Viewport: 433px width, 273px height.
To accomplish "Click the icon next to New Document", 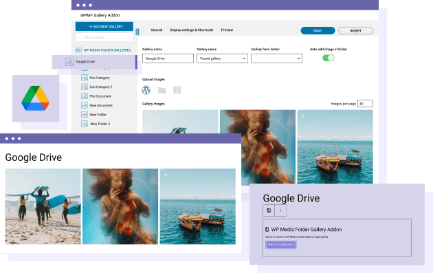I will click(85, 105).
